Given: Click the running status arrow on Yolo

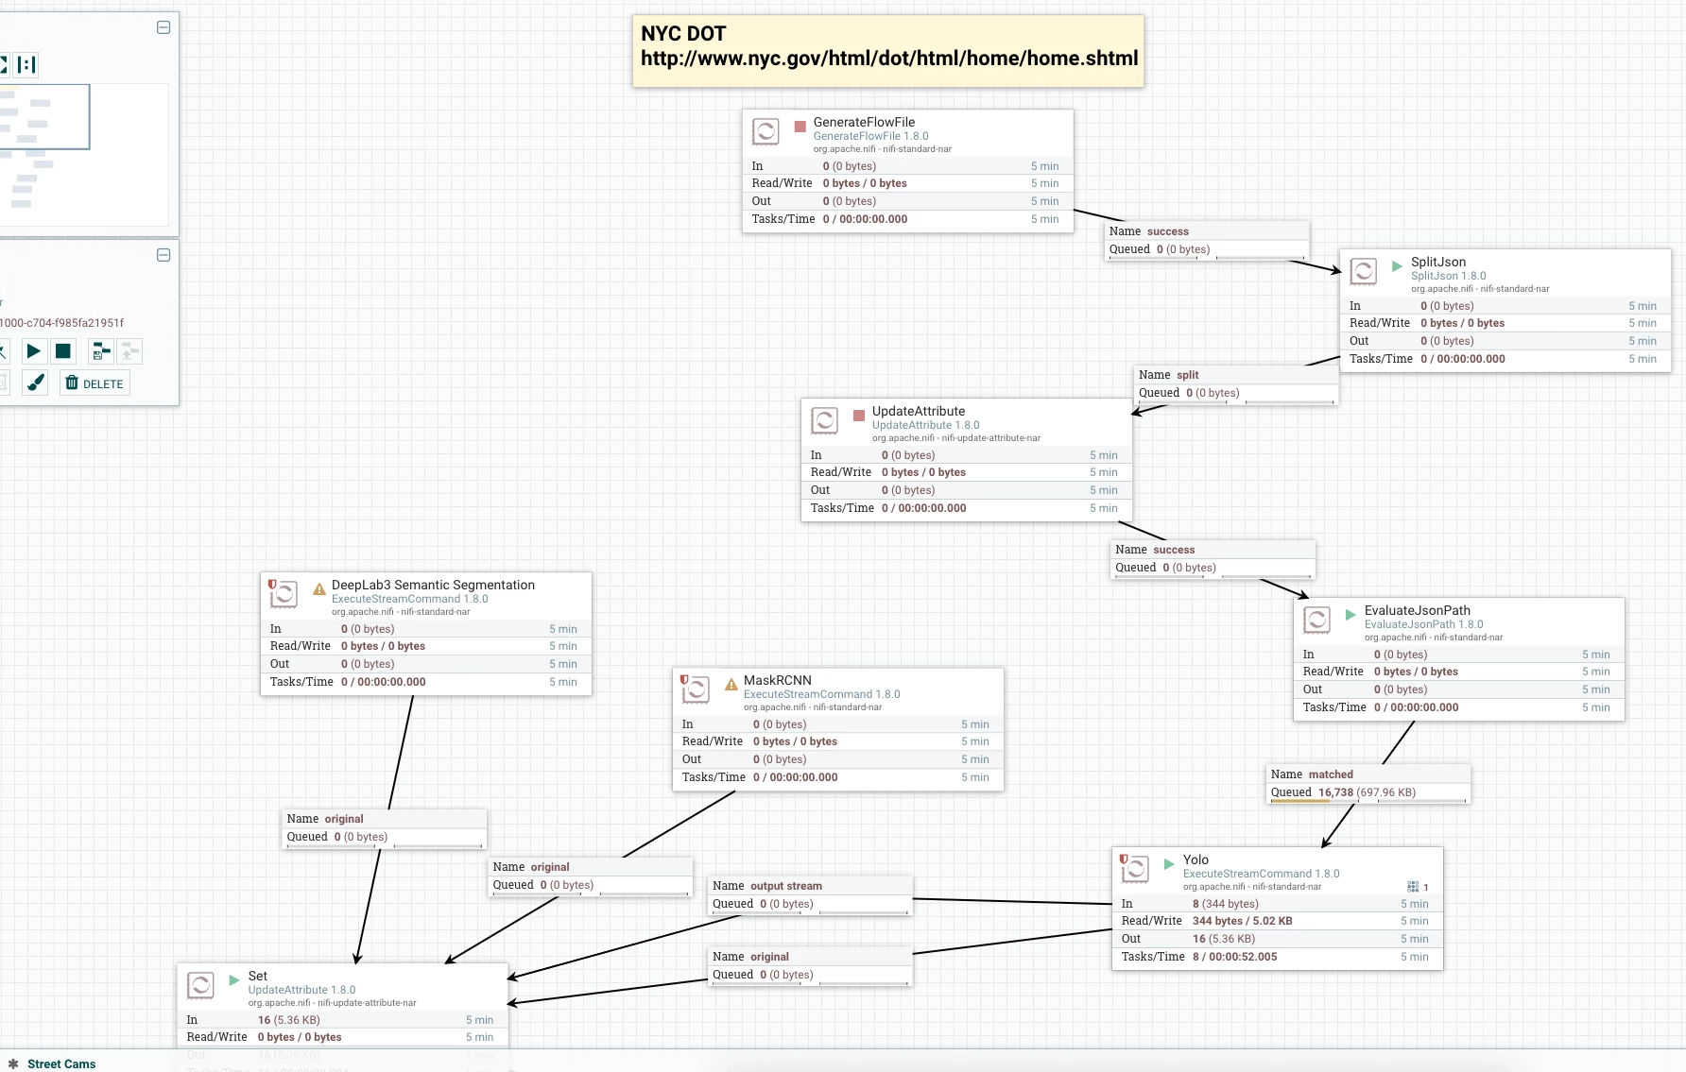Looking at the screenshot, I should (1170, 863).
